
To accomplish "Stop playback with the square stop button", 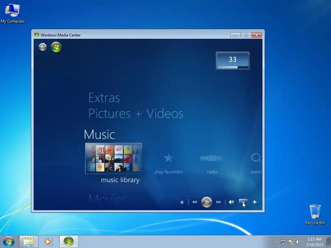I will click(182, 202).
